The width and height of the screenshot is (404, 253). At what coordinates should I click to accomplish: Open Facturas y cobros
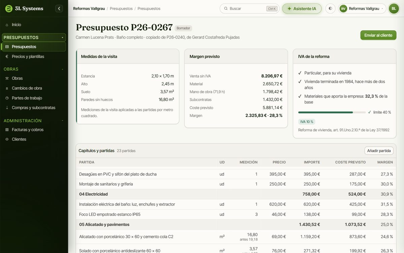[34, 130]
